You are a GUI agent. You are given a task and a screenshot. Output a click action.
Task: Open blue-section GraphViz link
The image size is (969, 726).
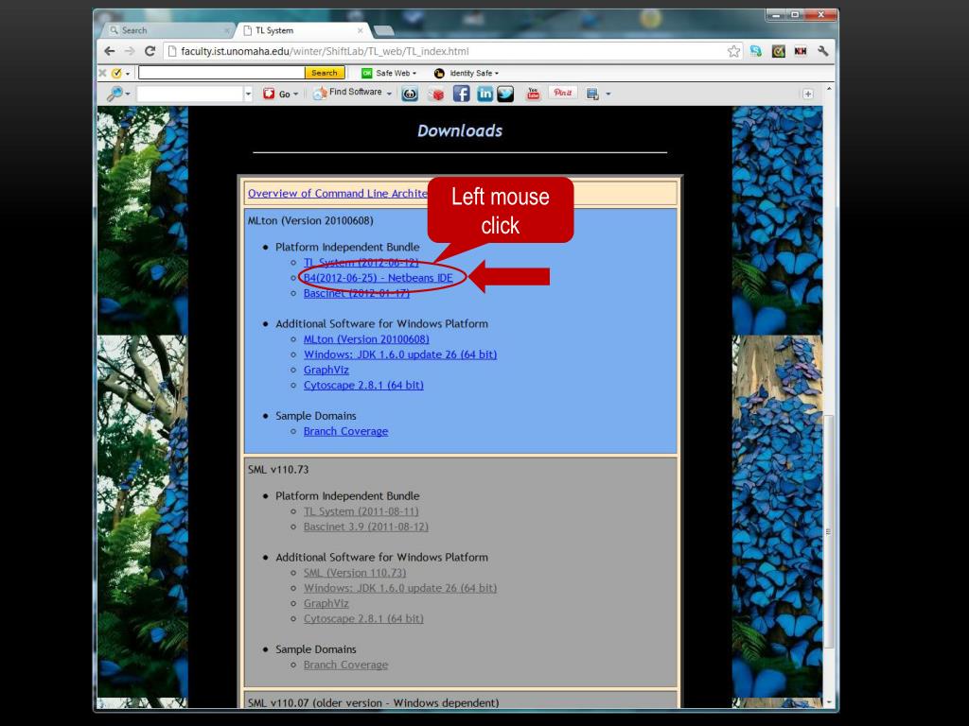[x=326, y=370]
